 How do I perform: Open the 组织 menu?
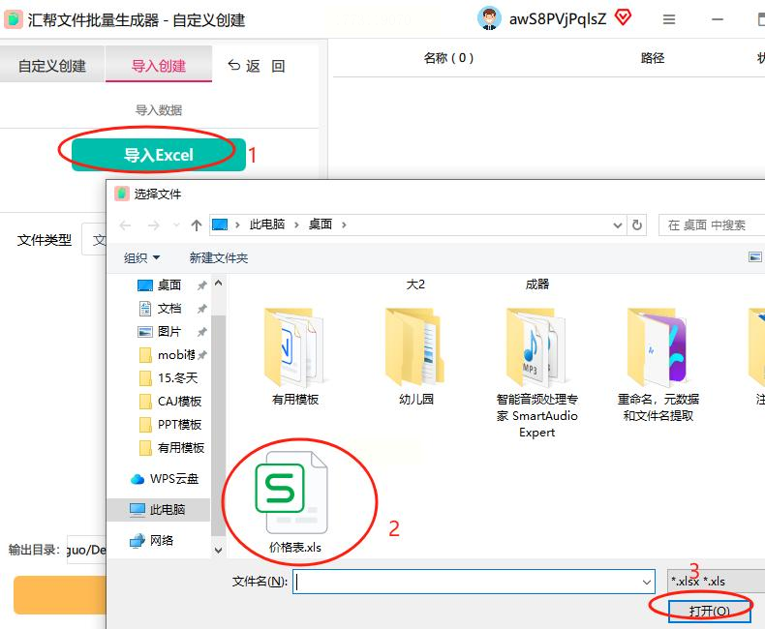coord(141,257)
